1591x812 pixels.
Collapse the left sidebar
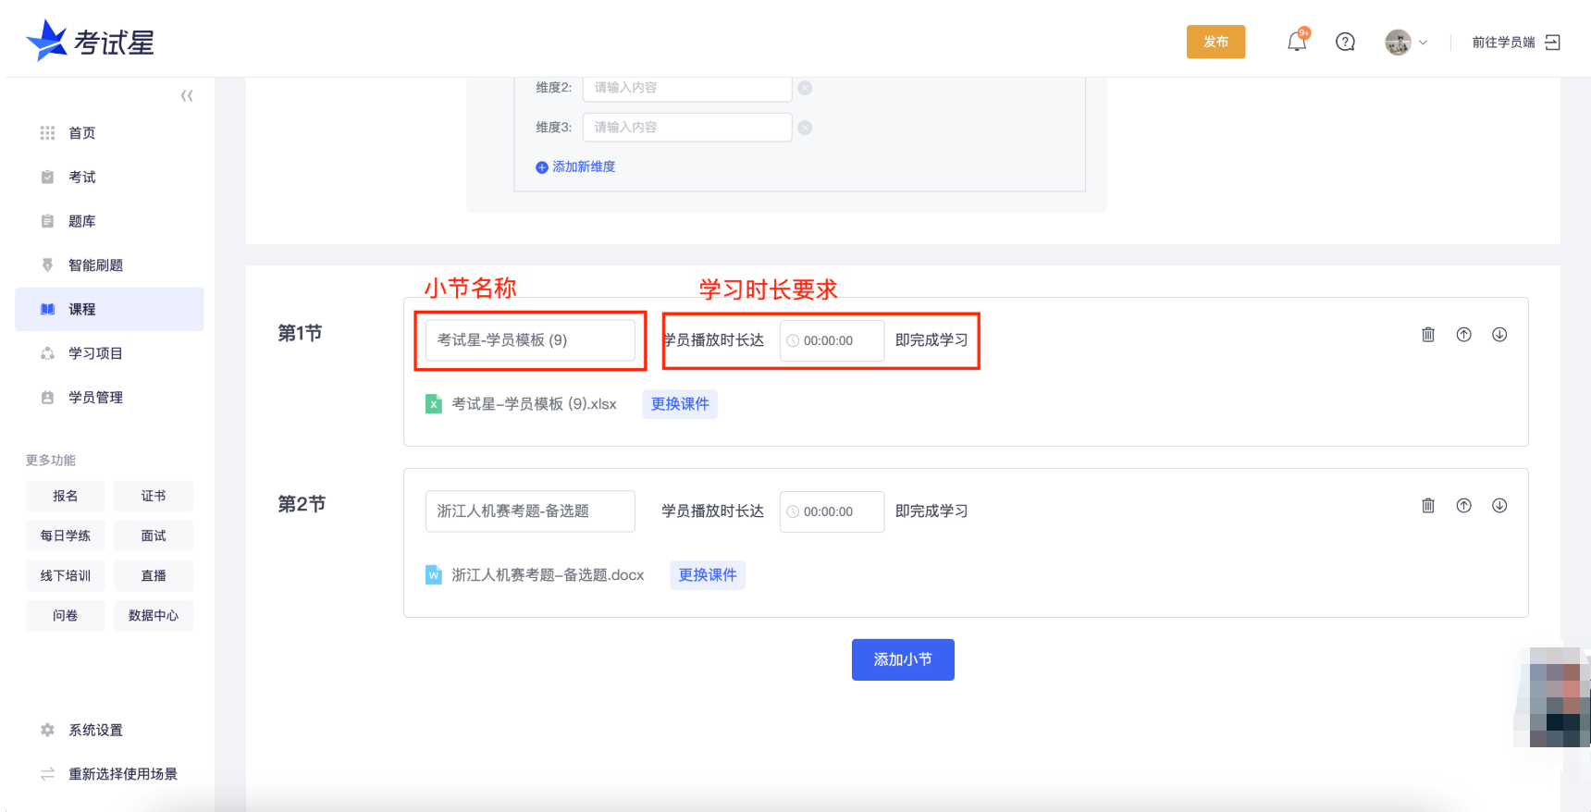pyautogui.click(x=187, y=96)
